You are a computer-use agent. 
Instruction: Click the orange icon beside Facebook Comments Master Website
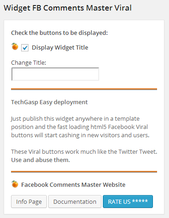tap(15, 184)
